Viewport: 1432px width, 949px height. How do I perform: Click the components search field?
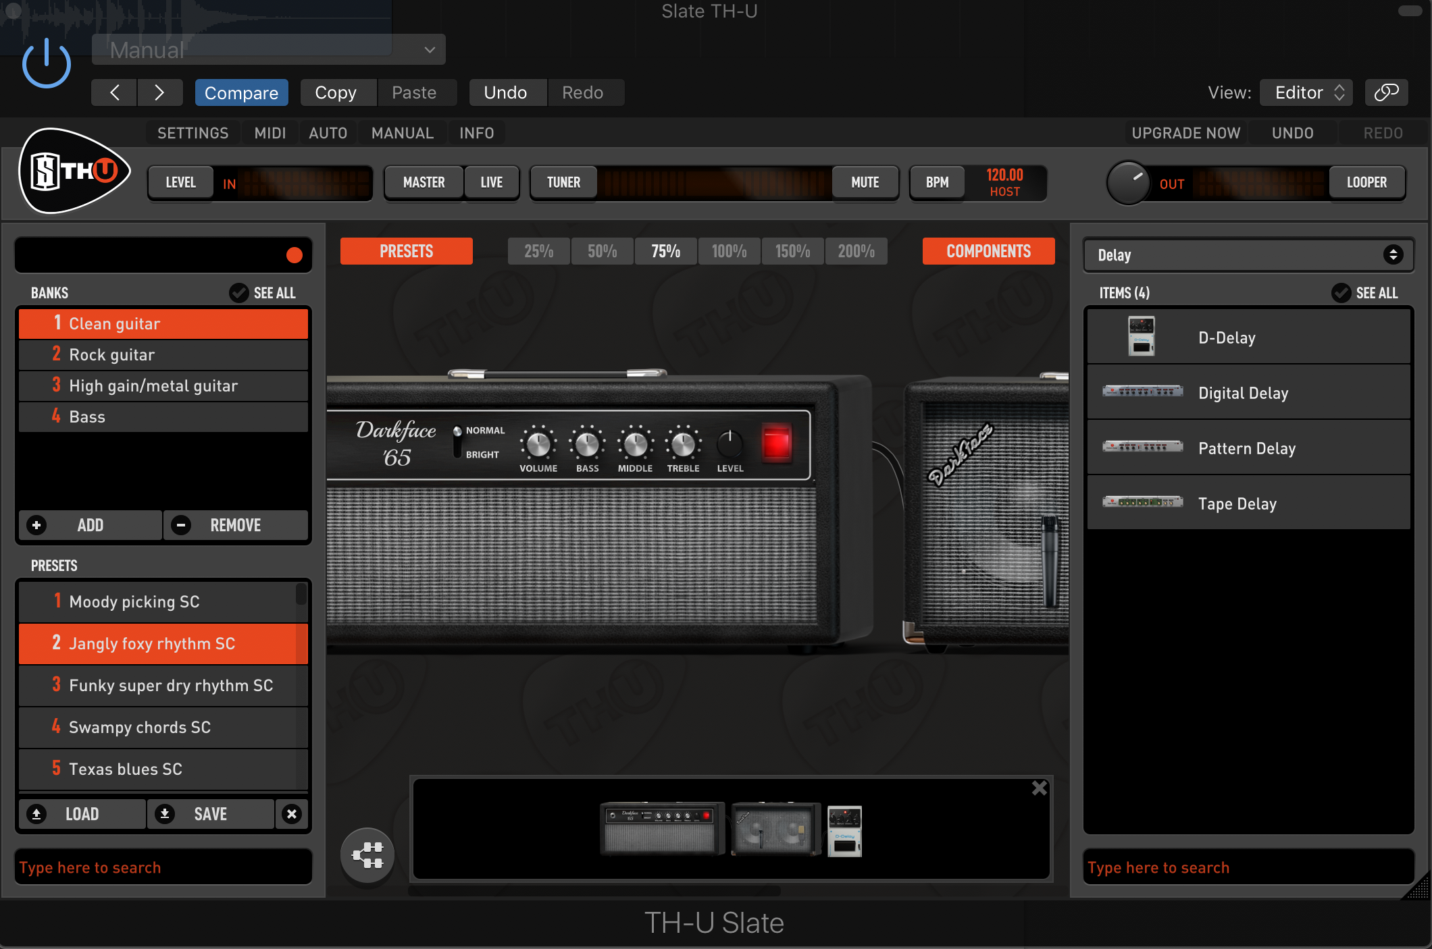tap(1248, 867)
